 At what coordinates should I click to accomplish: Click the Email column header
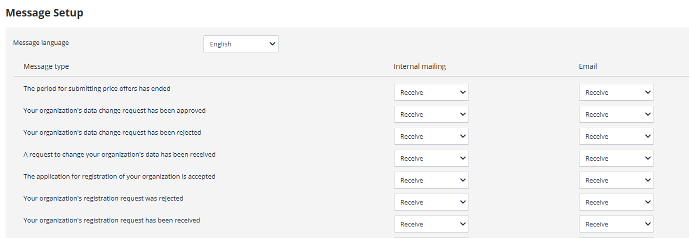click(x=588, y=66)
